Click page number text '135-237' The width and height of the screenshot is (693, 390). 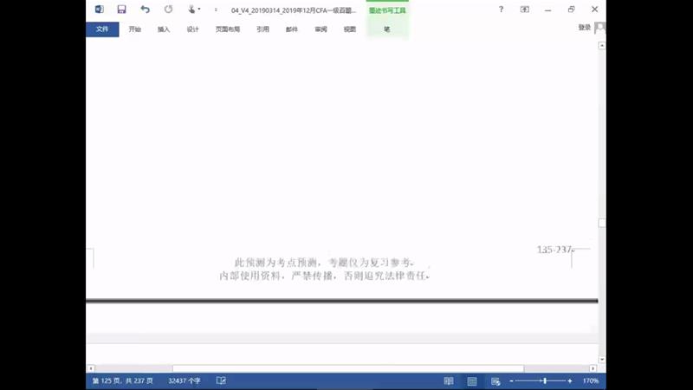coord(554,250)
